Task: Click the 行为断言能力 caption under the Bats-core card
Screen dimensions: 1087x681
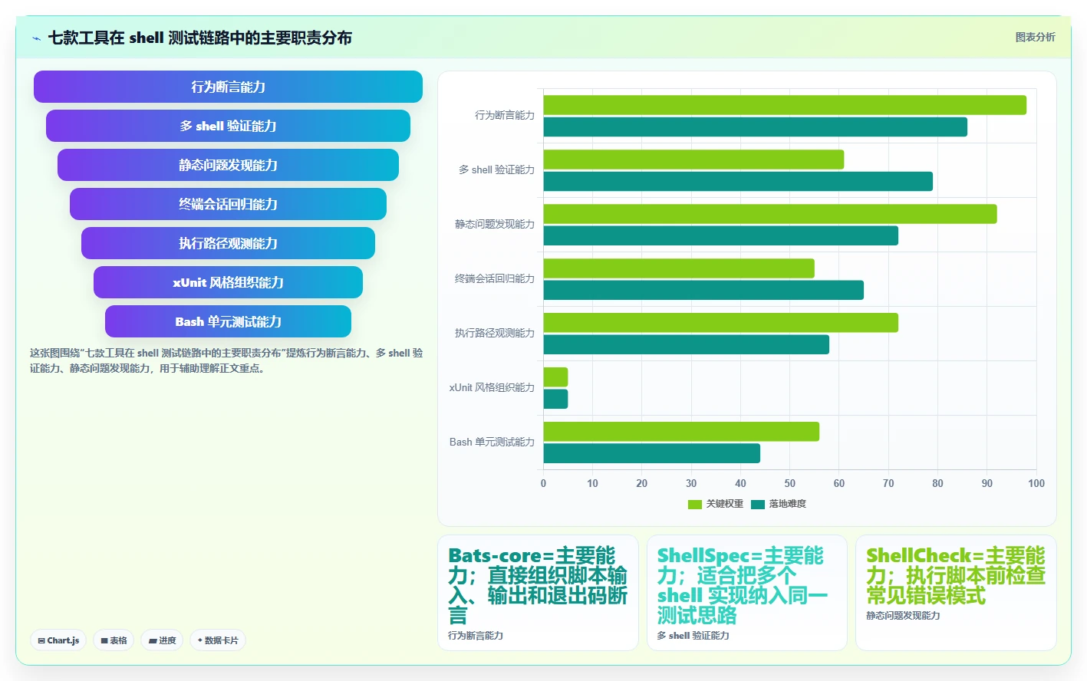Action: (x=476, y=636)
